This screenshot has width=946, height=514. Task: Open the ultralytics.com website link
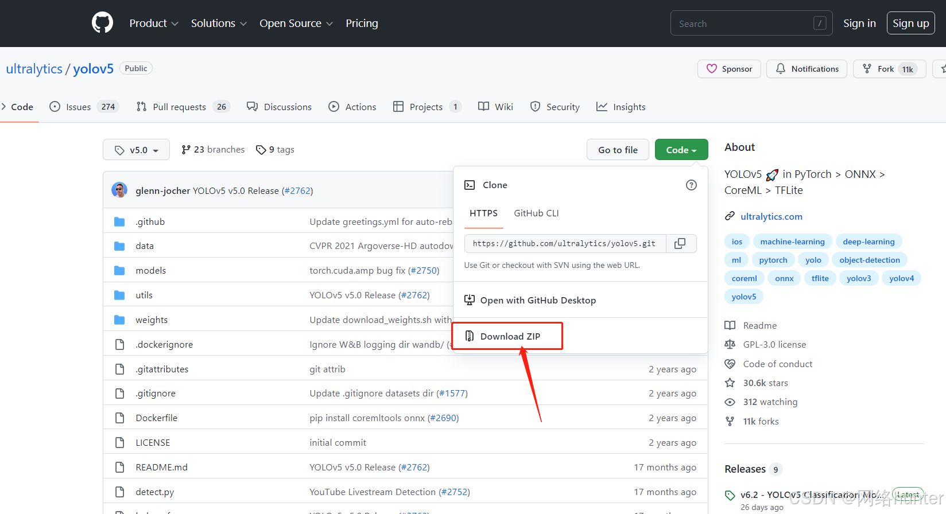(771, 216)
